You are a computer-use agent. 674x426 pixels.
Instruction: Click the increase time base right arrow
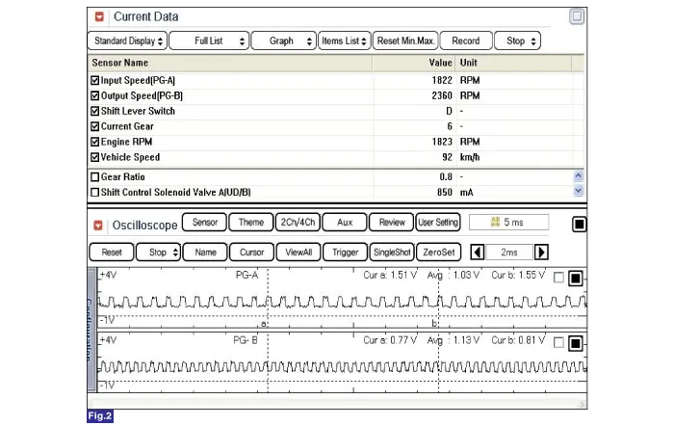click(540, 252)
